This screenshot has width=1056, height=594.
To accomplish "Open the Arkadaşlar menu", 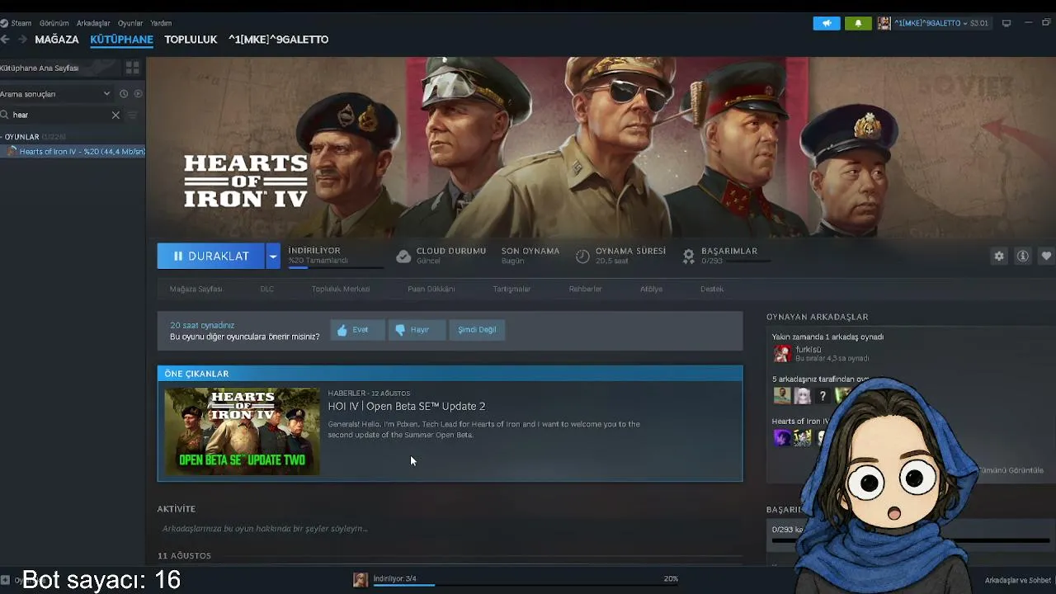I will tap(93, 23).
